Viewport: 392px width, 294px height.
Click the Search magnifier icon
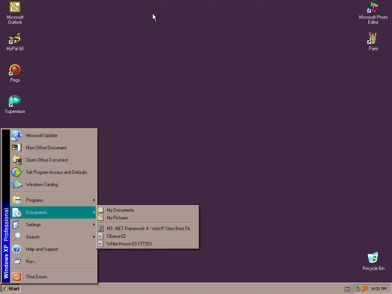click(17, 237)
